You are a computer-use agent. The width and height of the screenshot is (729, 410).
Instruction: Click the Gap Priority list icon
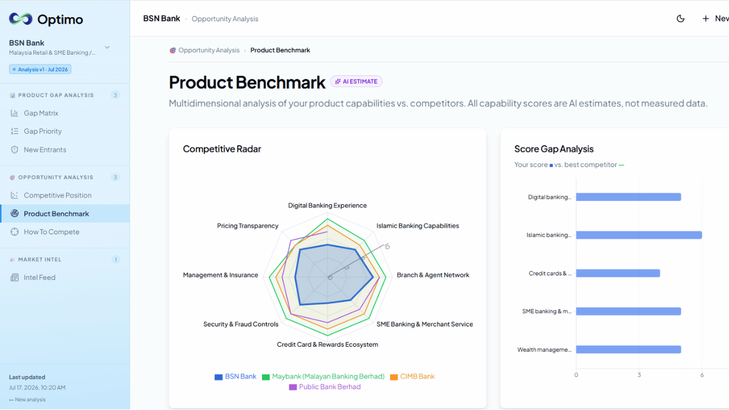(15, 132)
